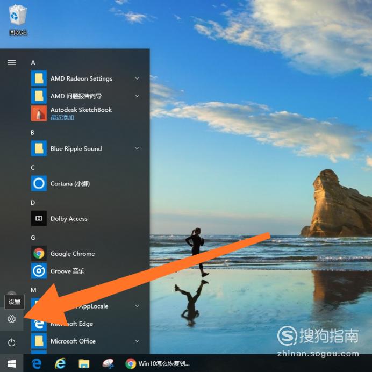372x372 pixels.
Task: Open Blue Ripple Sound folder icon
Action: coord(39,148)
